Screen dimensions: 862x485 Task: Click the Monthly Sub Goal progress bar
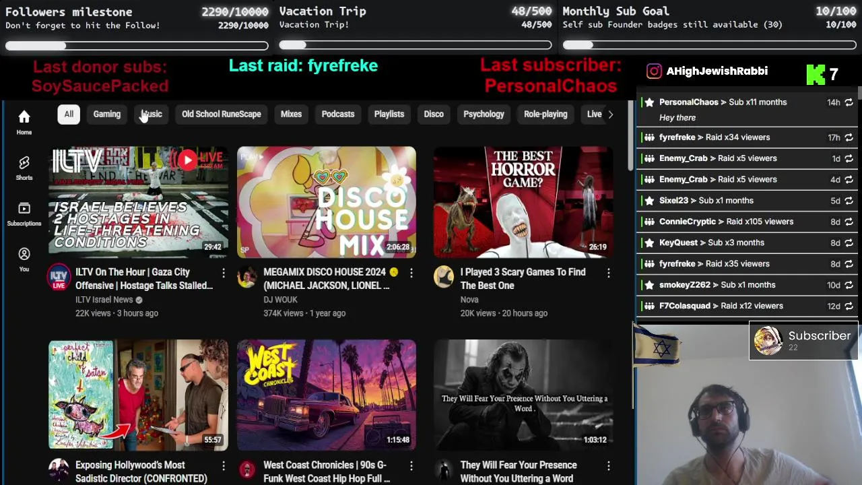709,46
